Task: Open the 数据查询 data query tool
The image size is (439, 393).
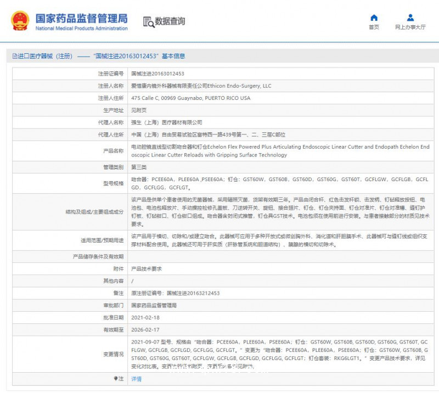Action: click(x=164, y=23)
